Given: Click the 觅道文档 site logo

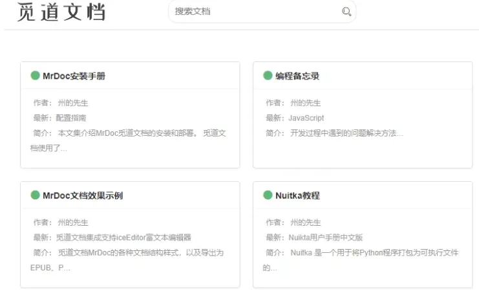Looking at the screenshot, I should point(61,12).
